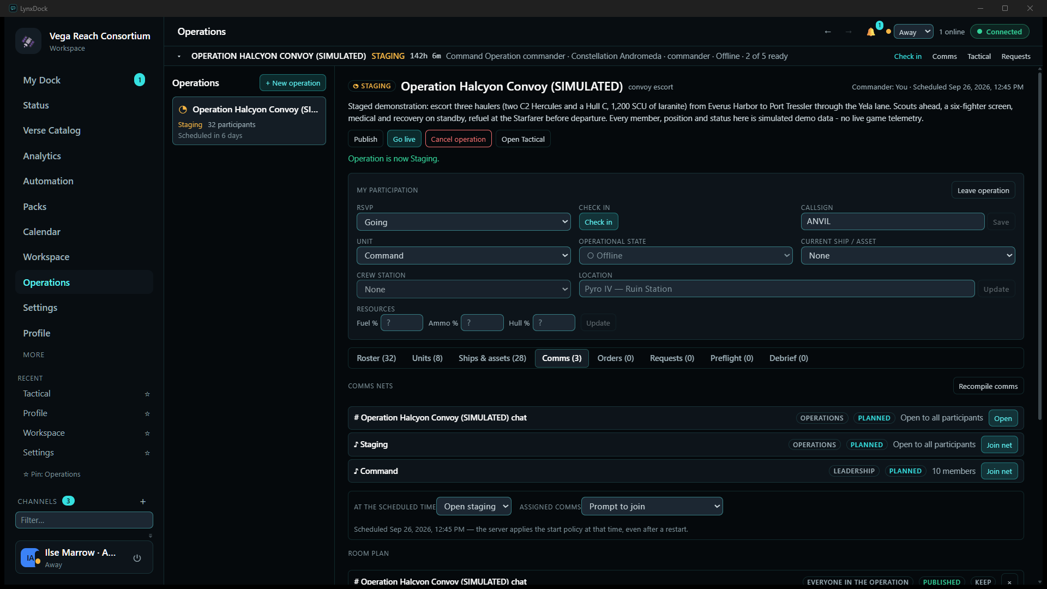1047x589 pixels.
Task: Click the top-bar Check in link
Action: click(907, 56)
